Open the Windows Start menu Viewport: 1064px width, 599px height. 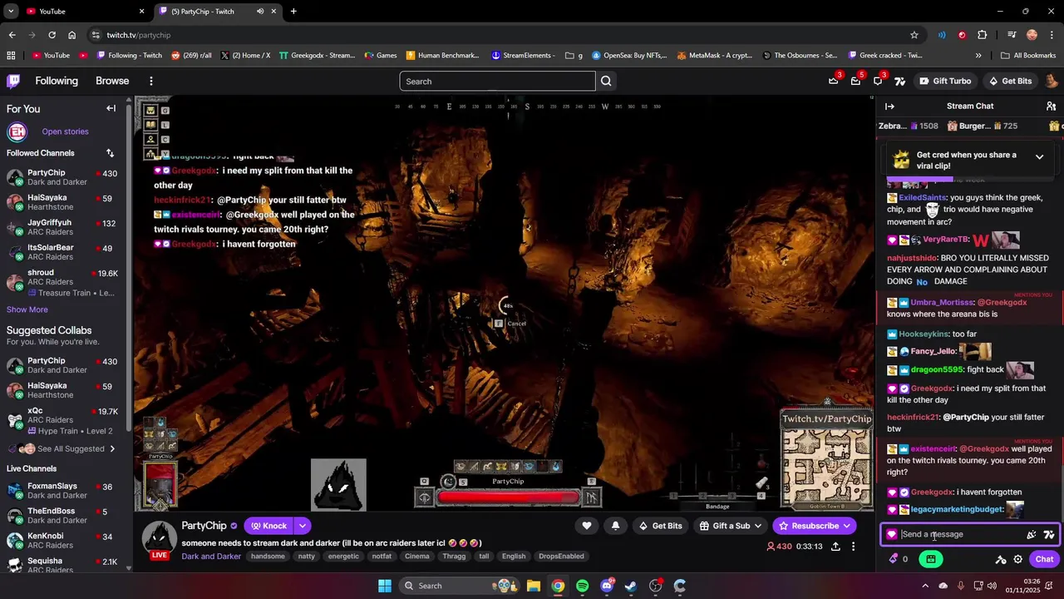coord(385,586)
